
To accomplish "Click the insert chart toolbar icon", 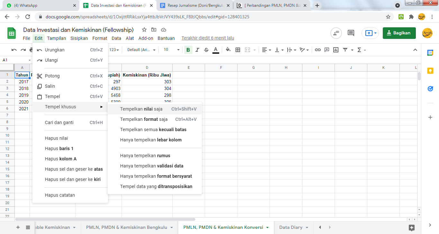I will pos(336,50).
